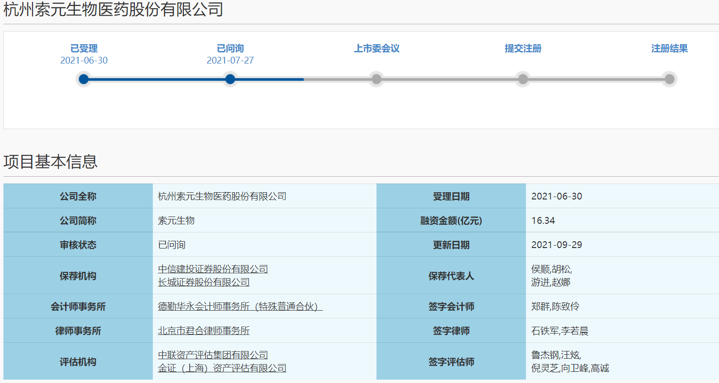
Task: Click the 2021-06-30 date under 已受理
Action: tap(84, 60)
